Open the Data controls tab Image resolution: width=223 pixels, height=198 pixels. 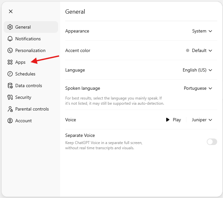31,86
